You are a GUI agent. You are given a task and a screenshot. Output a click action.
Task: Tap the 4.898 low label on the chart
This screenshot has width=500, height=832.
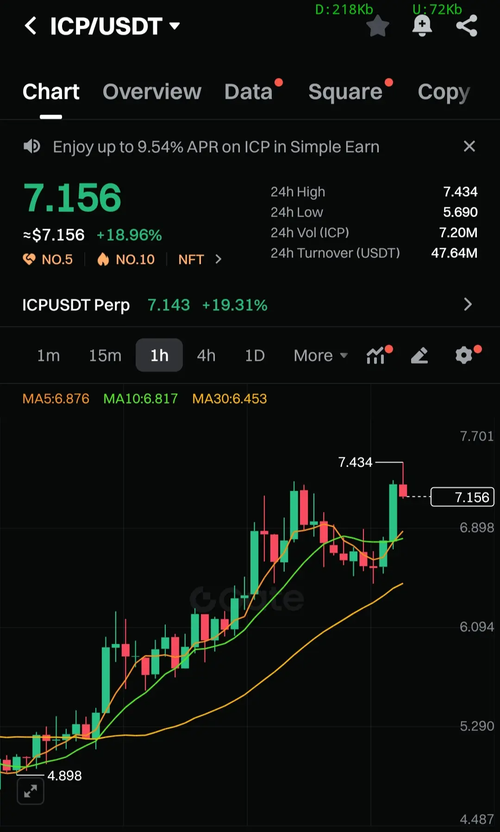pos(65,775)
